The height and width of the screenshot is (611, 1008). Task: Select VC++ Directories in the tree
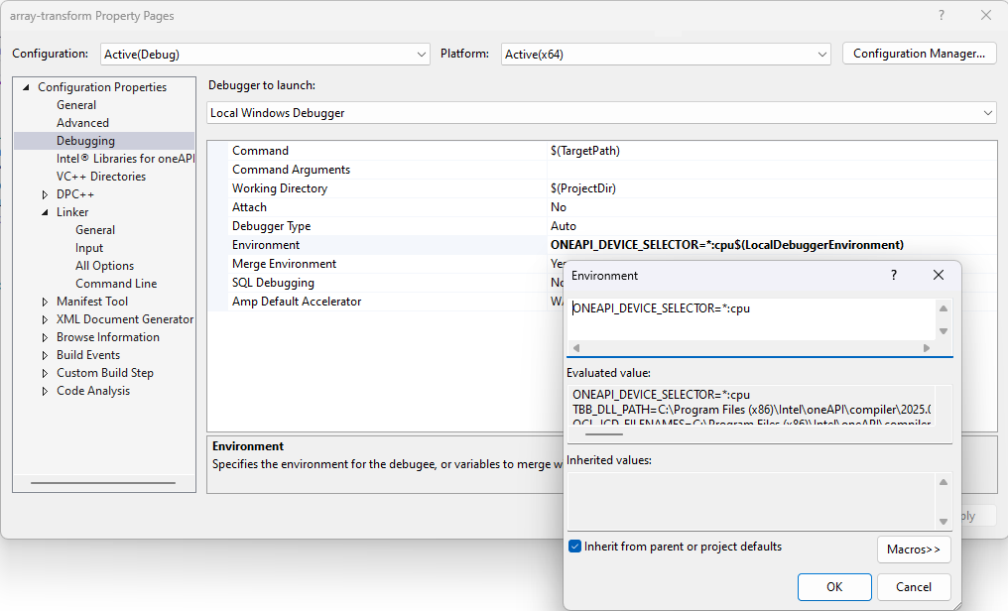100,177
